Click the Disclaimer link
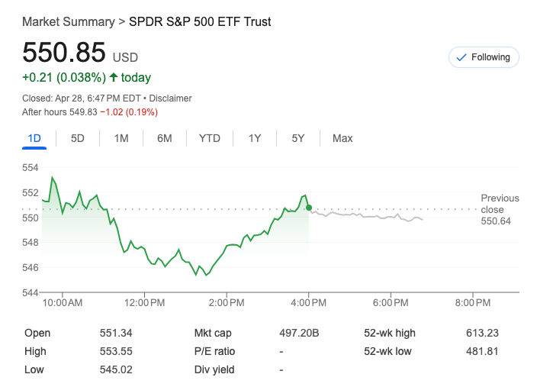The width and height of the screenshot is (537, 387). point(170,98)
